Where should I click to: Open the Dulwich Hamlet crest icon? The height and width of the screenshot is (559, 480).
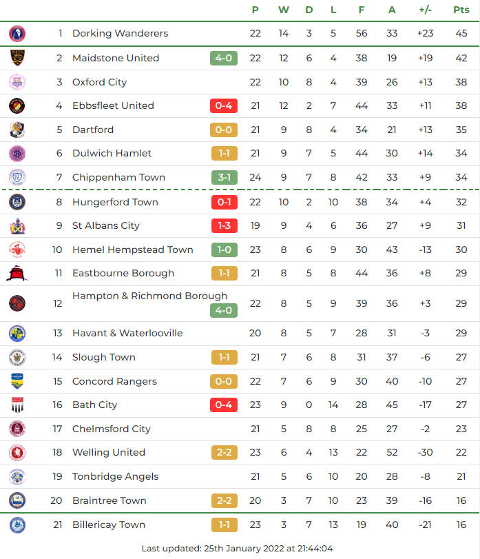(x=17, y=153)
